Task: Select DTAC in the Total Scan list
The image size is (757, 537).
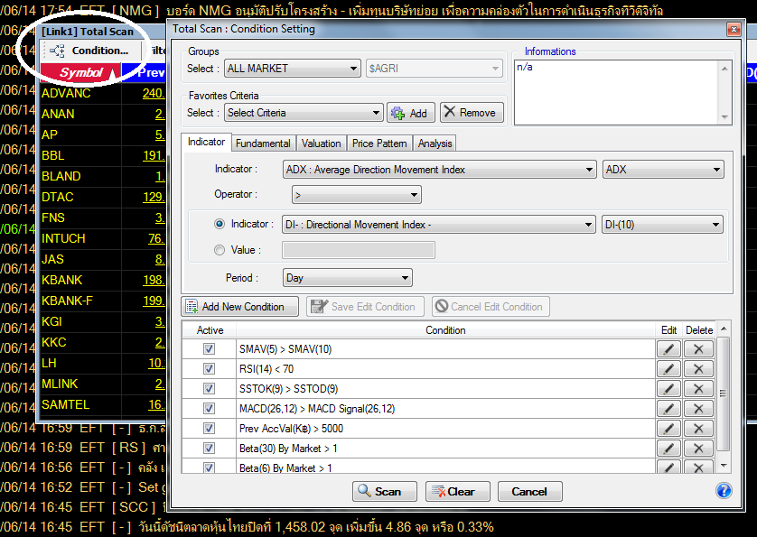Action: [58, 197]
